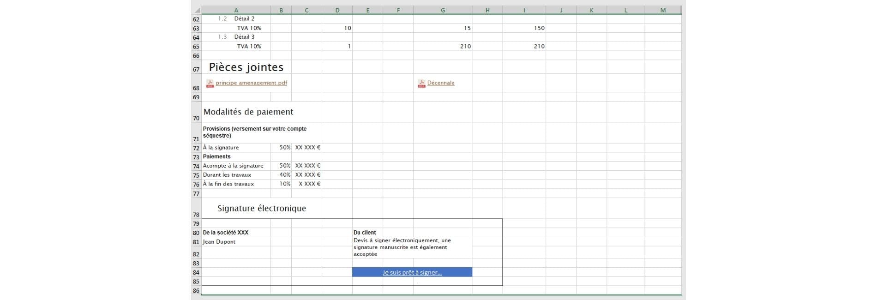This screenshot has width=877, height=300.
Task: Select the sheet's select-all corner triangle
Action: pos(197,10)
